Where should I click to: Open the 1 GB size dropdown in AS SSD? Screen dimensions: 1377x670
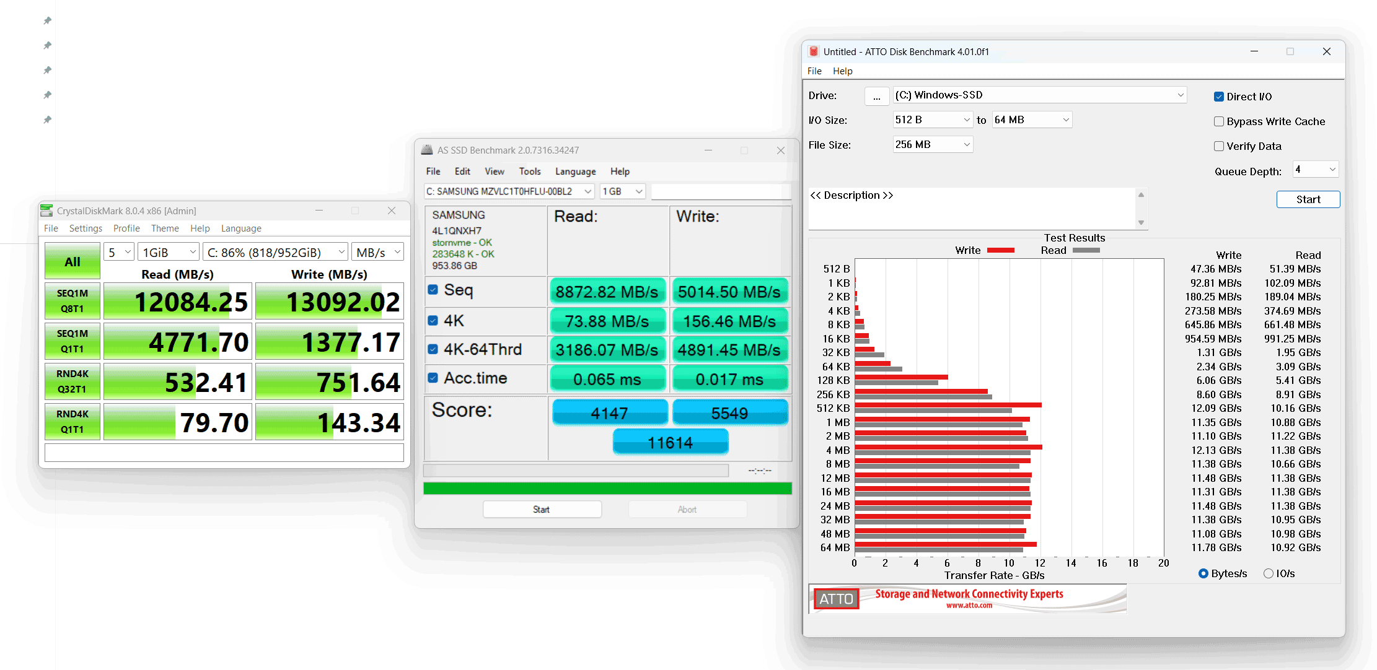(x=622, y=191)
